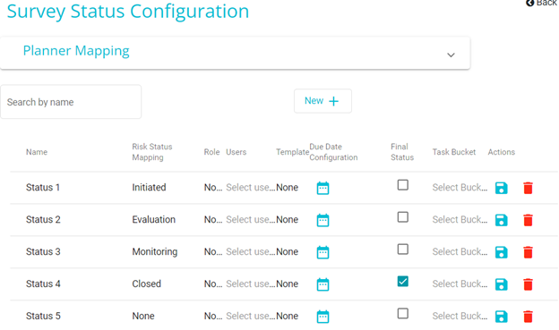Screen dimensions: 559x330
Task: Open due date calendar for Status 5
Action: 322,316
